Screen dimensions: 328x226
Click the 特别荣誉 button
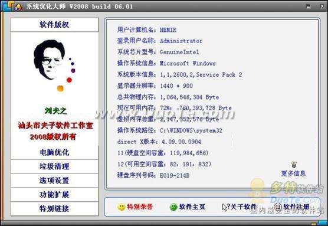click(140, 207)
